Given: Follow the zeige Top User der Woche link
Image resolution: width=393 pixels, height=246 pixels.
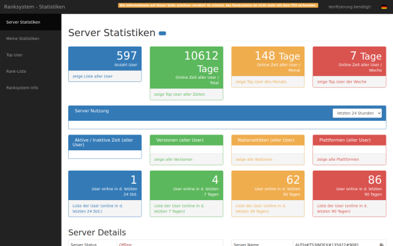Looking at the screenshot, I should pyautogui.click(x=342, y=82).
